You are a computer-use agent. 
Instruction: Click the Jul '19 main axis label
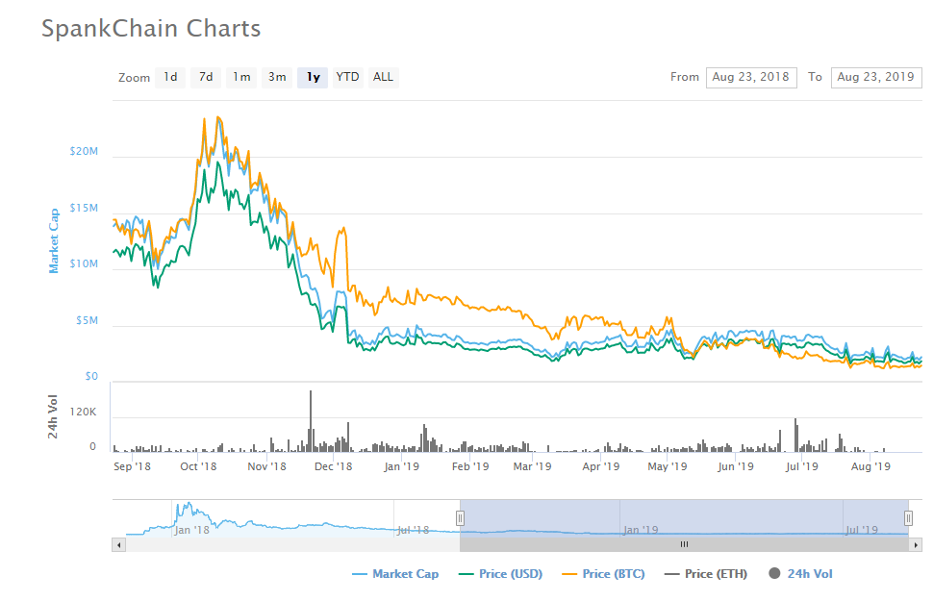pyautogui.click(x=802, y=466)
